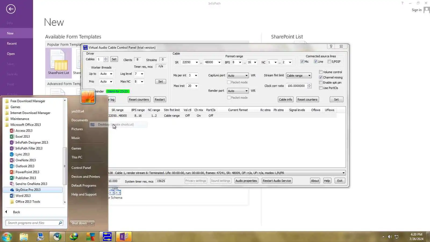Open File Explorer from the taskbar
The height and width of the screenshot is (242, 430).
(24, 237)
